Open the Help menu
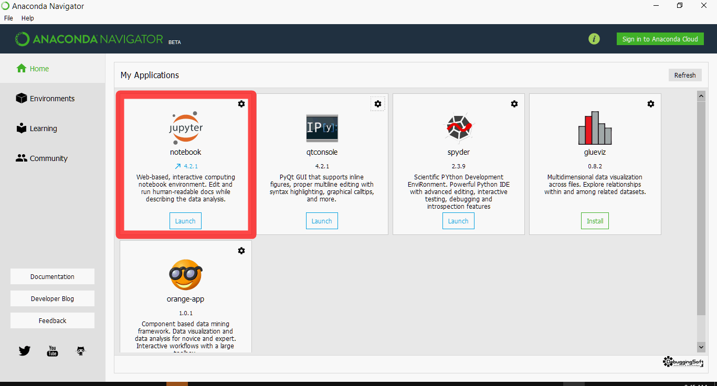The image size is (717, 386). (28, 18)
